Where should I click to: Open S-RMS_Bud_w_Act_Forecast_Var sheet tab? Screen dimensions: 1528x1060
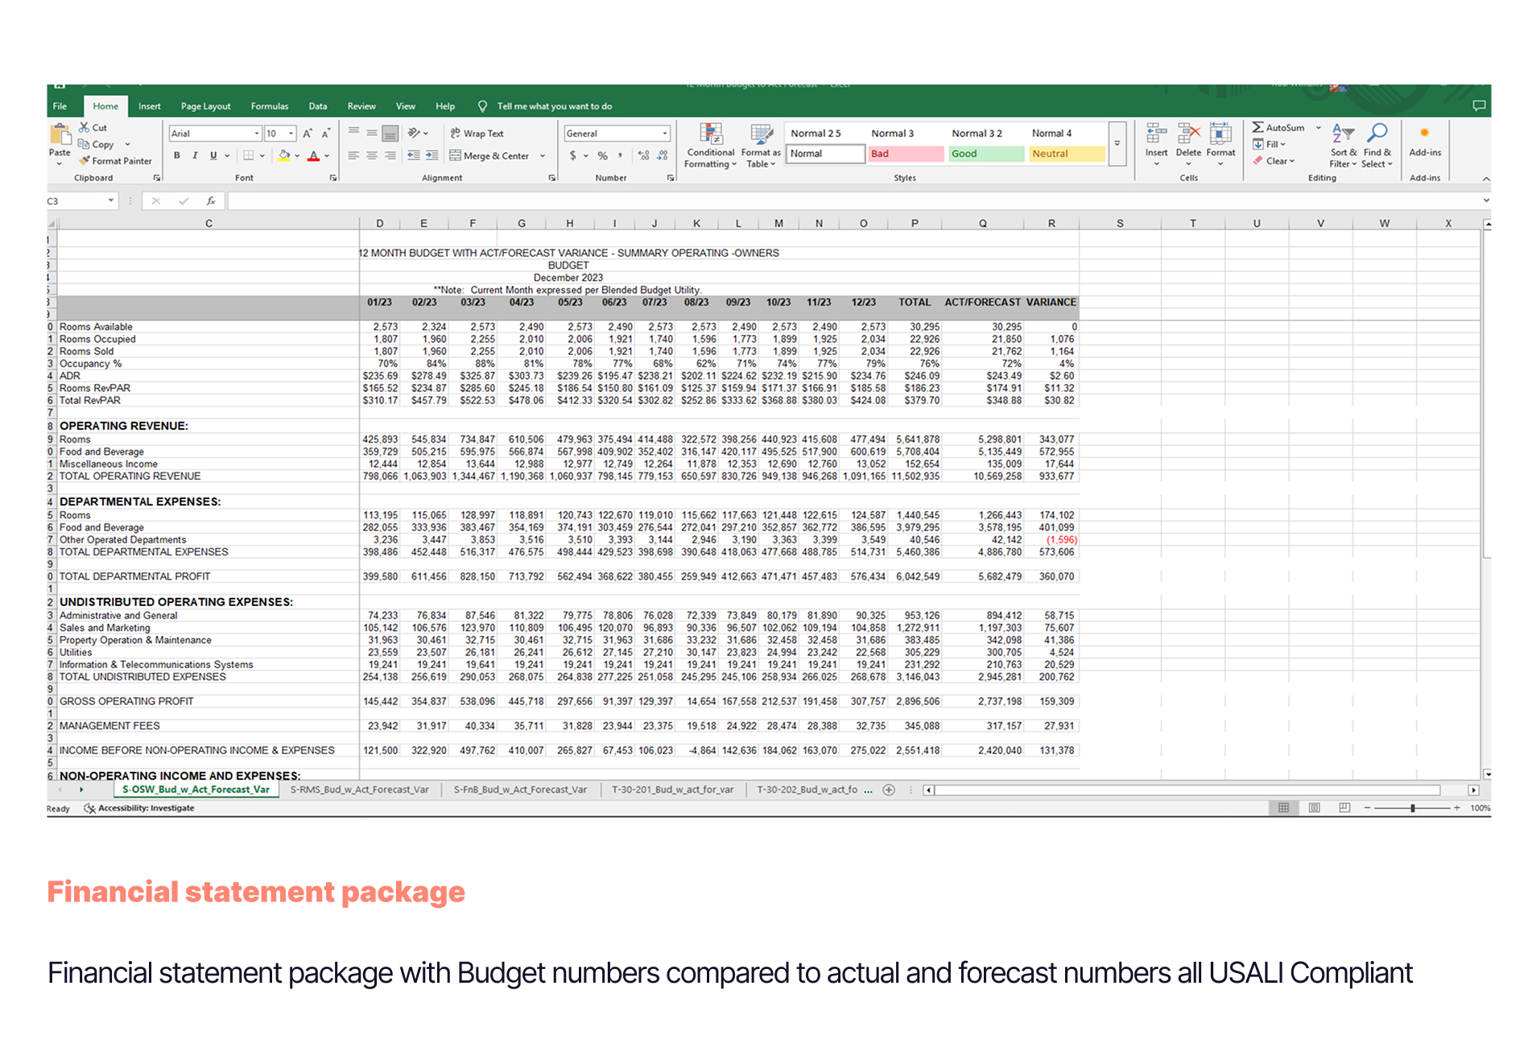(x=359, y=790)
